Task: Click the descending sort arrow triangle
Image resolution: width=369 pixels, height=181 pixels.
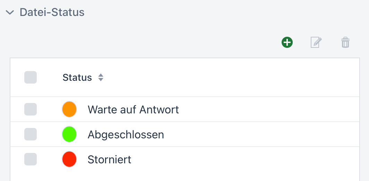Action: [x=101, y=80]
